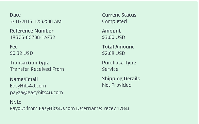
Task: Select the Completed status value
Action: [114, 21]
